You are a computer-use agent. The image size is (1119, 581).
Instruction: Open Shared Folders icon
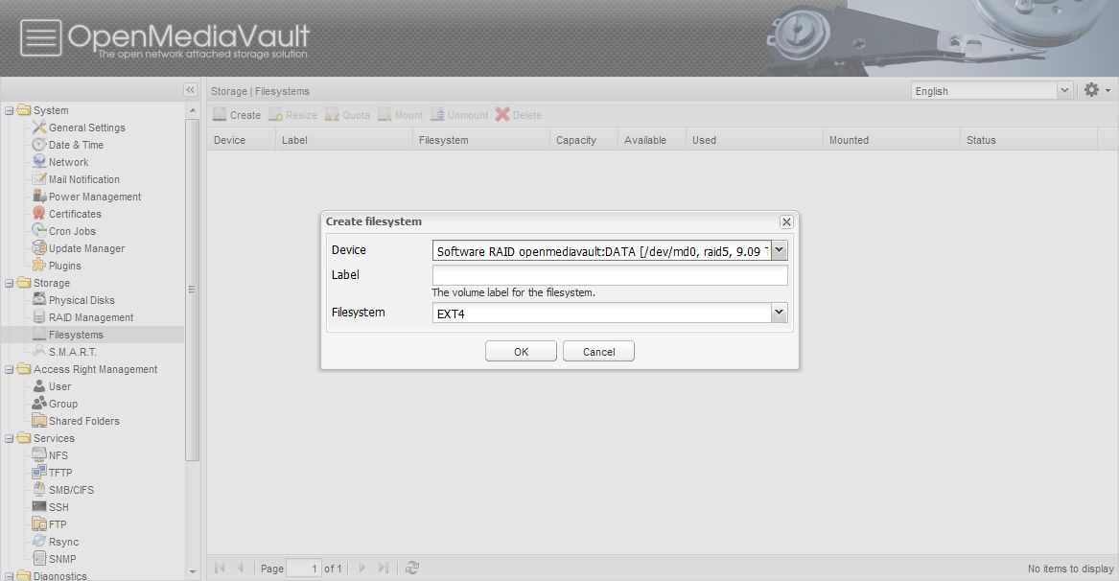[x=39, y=420]
